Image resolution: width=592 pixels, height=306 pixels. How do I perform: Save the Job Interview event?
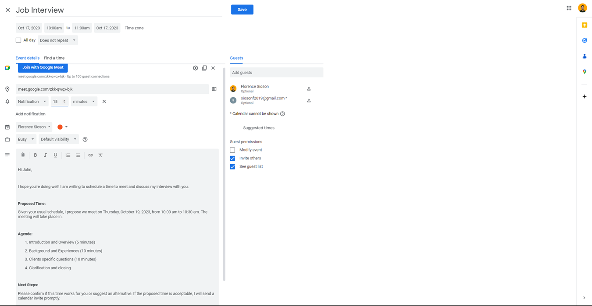[x=242, y=10]
